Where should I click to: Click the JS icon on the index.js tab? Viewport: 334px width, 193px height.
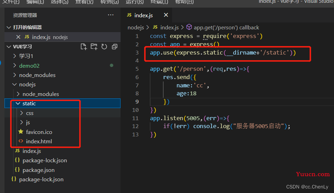point(129,15)
